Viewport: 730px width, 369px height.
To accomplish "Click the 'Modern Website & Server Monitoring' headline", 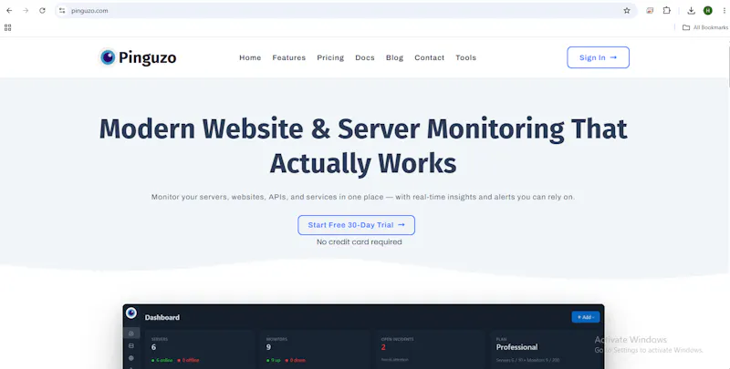I will click(363, 146).
